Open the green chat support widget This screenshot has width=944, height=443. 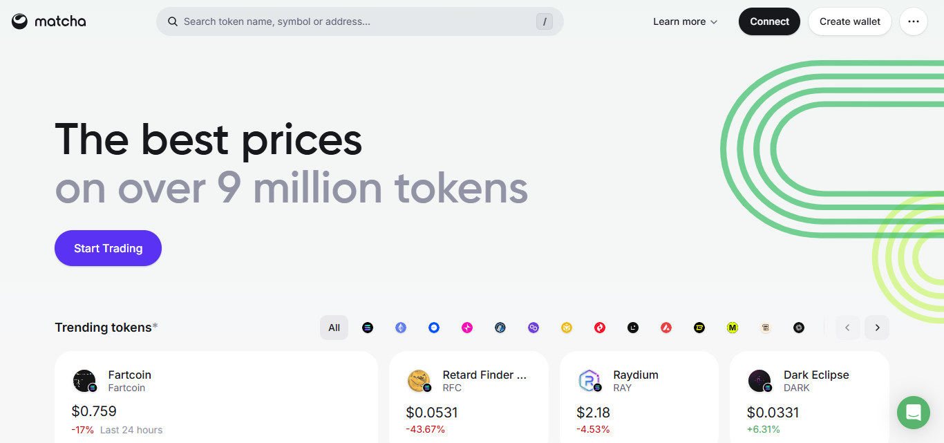913,413
